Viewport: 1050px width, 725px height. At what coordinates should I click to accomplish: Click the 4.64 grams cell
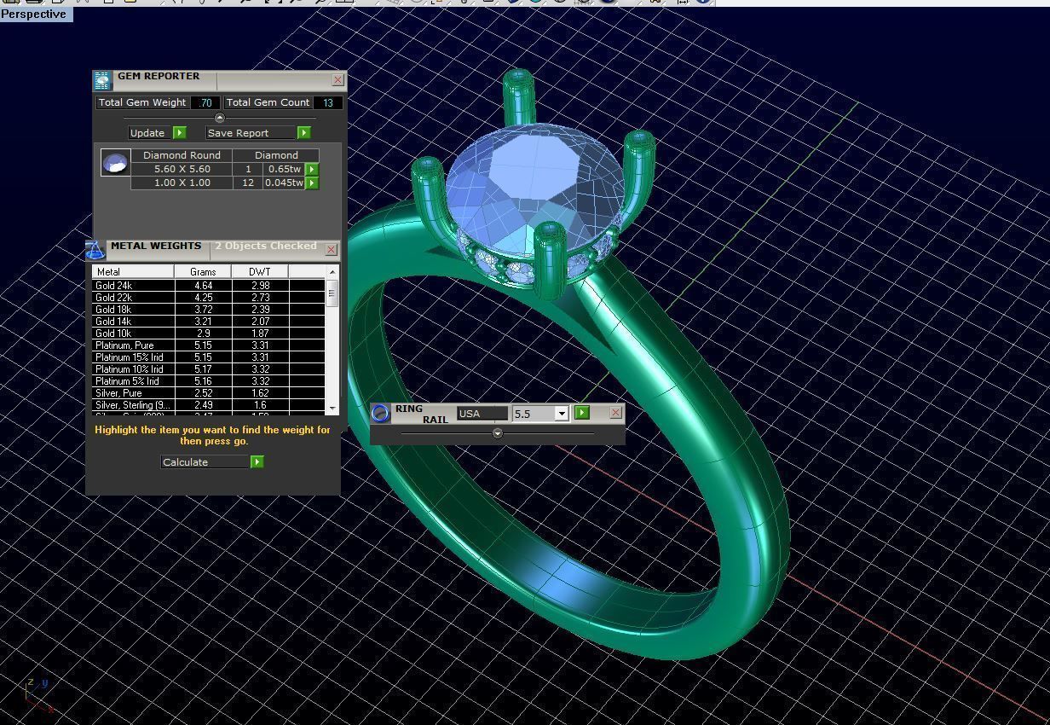tap(203, 286)
